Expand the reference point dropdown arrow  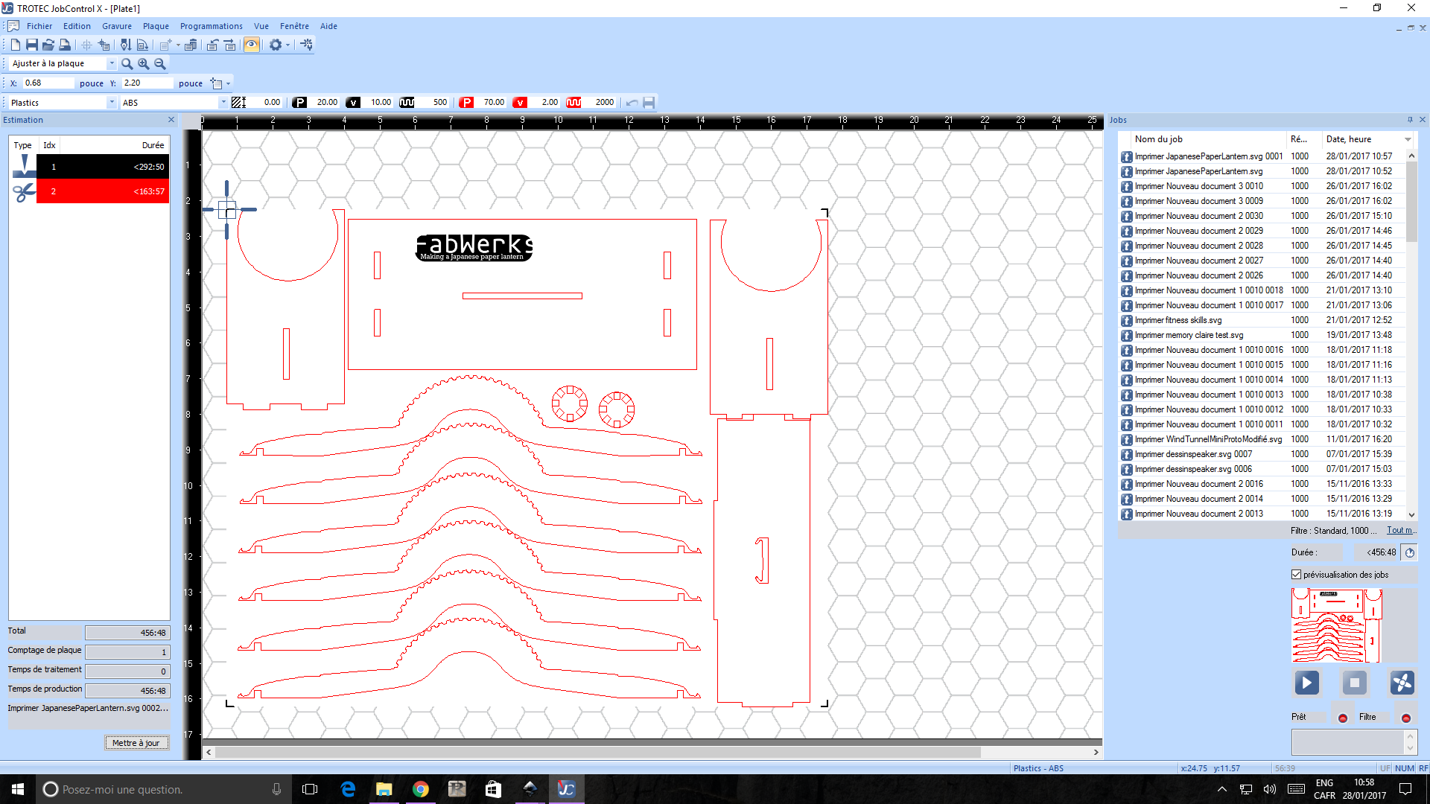point(228,83)
